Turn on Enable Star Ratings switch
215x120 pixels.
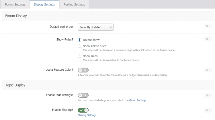tap(83, 95)
